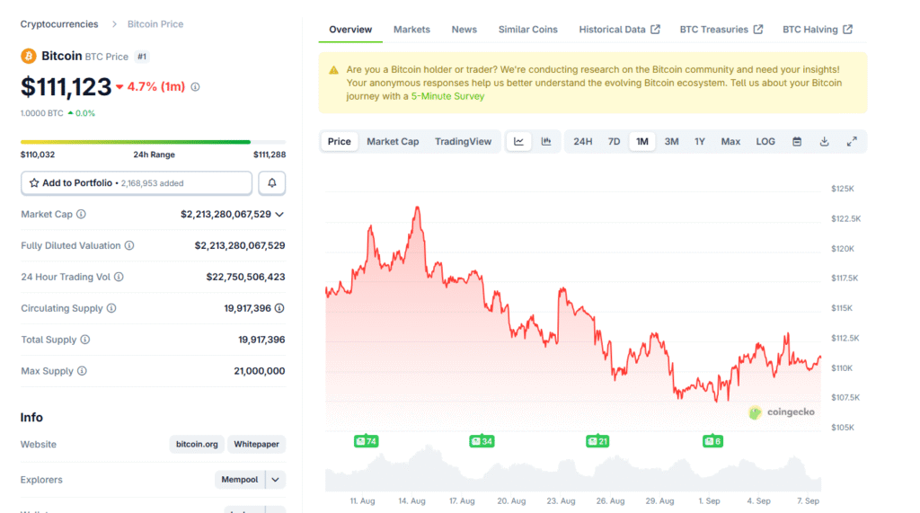Open the calendar date range picker
The image size is (920, 513).
797,141
